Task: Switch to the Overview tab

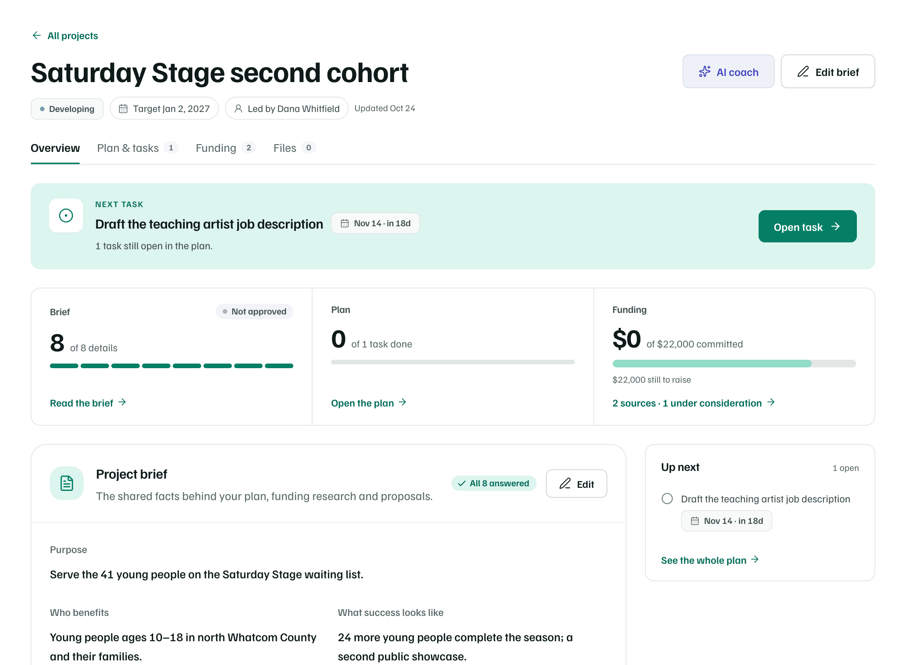Action: [x=55, y=148]
